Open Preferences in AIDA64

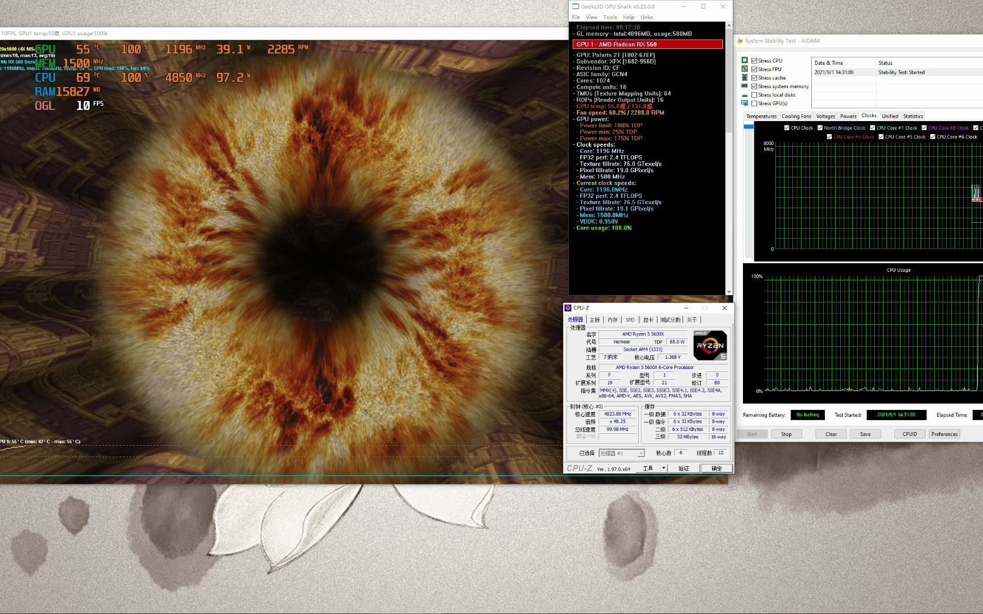[944, 434]
